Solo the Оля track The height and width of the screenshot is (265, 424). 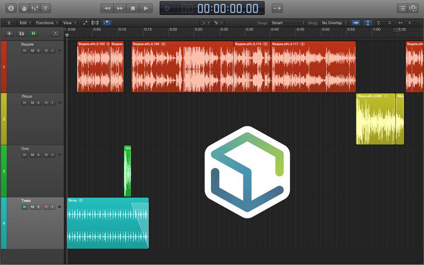(x=38, y=155)
